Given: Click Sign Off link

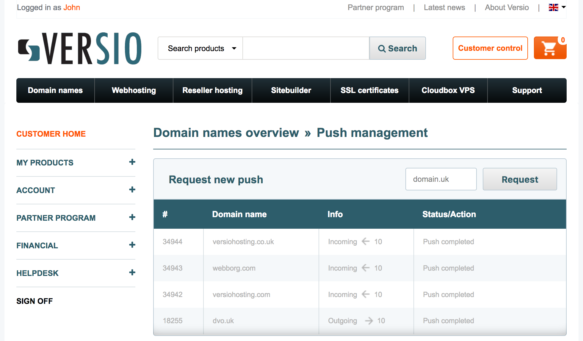Looking at the screenshot, I should (x=35, y=301).
